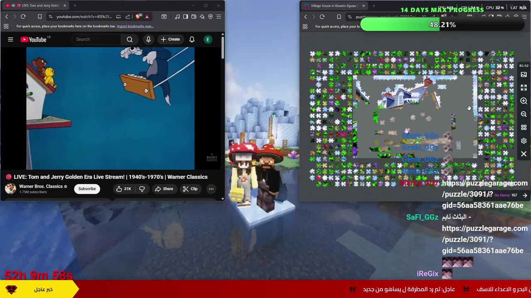Select Village house in flowers Jigsaw tab

coord(335,5)
